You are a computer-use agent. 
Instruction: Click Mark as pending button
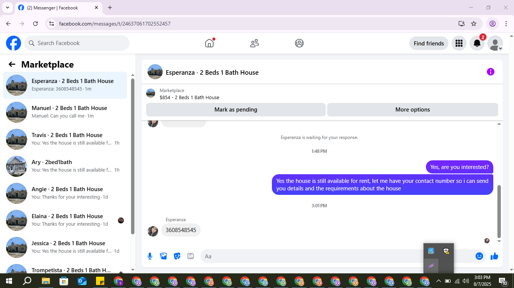point(236,110)
